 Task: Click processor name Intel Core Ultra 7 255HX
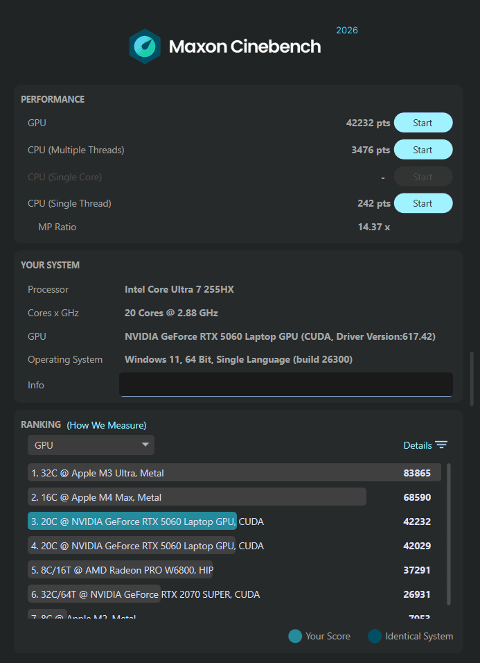(179, 290)
